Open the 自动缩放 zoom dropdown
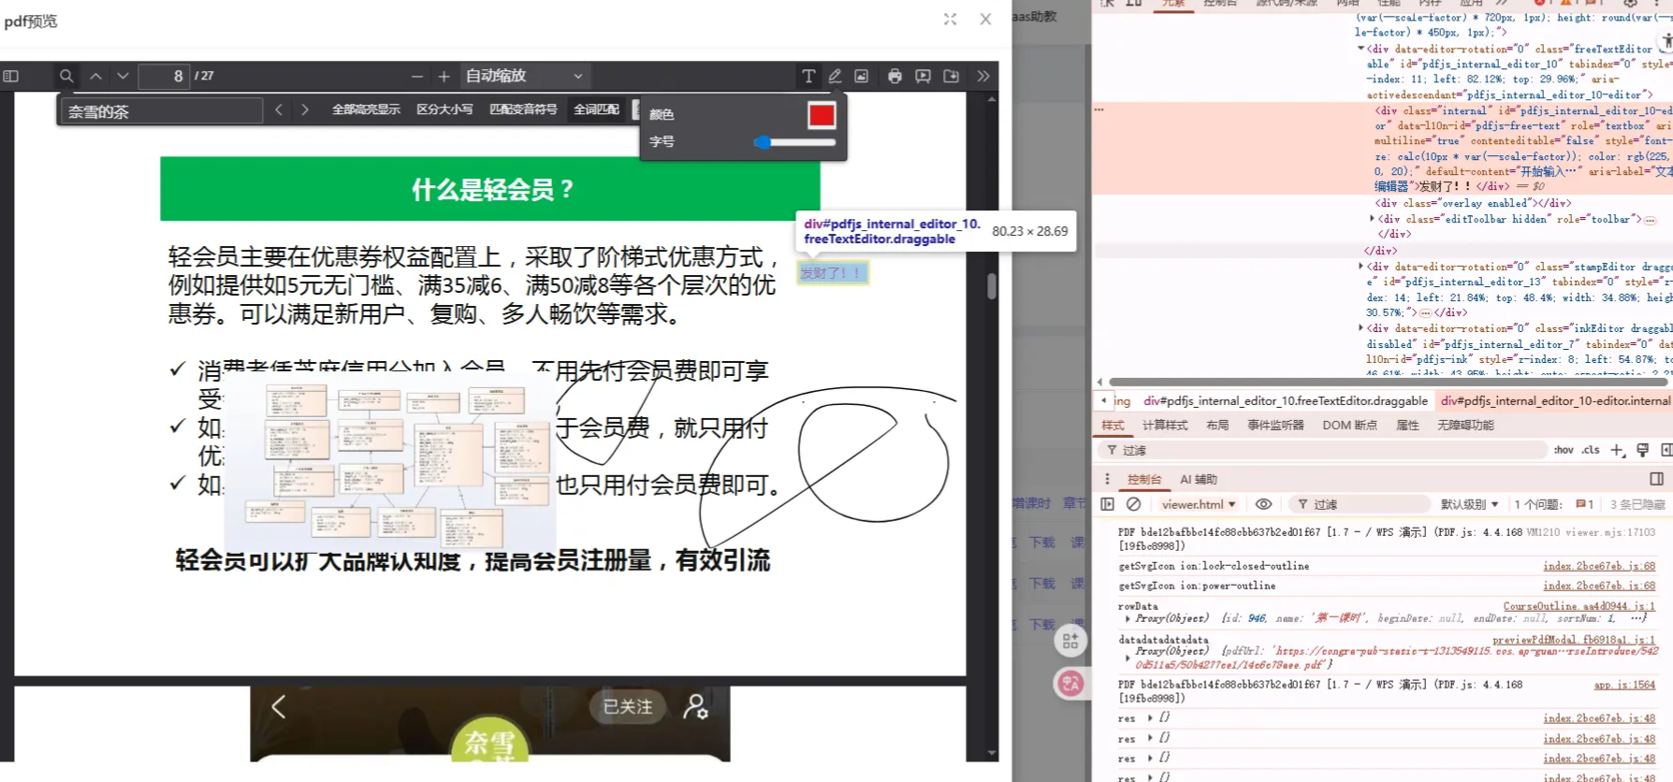 coord(525,76)
